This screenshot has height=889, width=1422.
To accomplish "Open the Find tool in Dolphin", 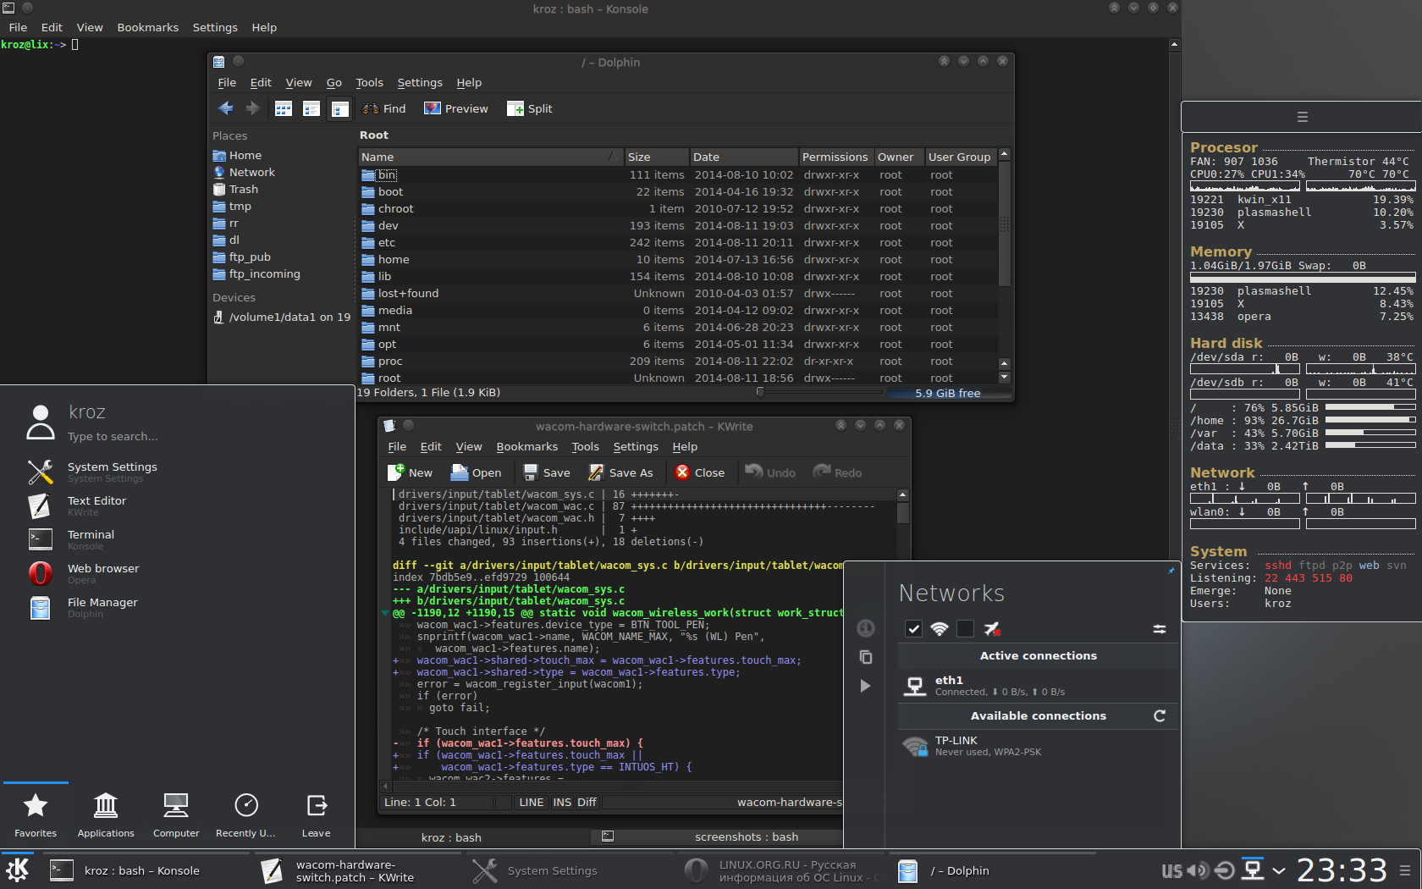I will [x=383, y=108].
